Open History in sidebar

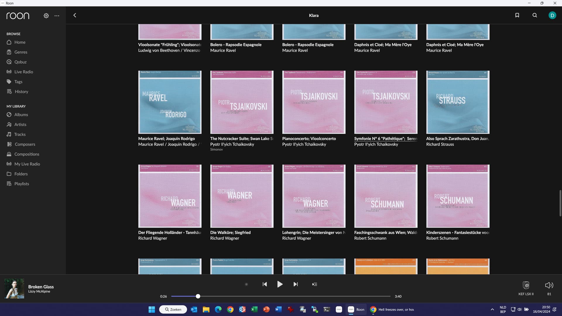coord(21,92)
